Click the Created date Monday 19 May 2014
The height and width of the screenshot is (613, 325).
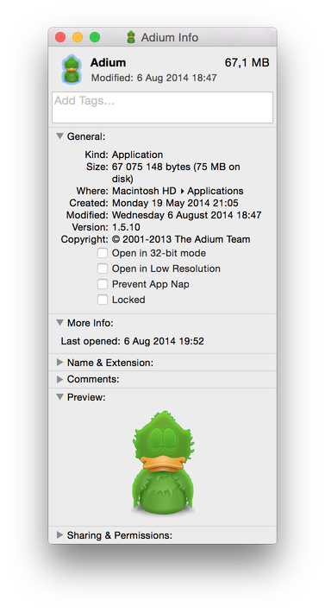[x=175, y=203]
